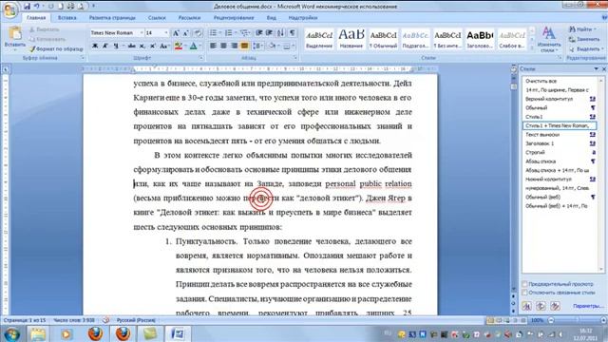Screen dimensions: 608x342
Task: Apply underline formatting (Ч)
Action: click(116, 46)
